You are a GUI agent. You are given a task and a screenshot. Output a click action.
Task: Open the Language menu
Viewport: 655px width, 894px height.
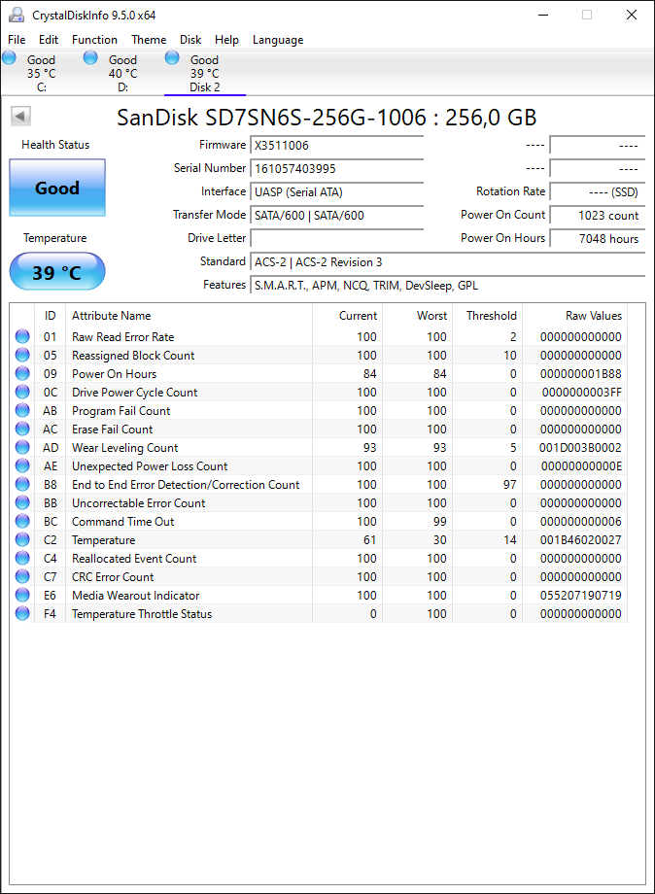278,40
